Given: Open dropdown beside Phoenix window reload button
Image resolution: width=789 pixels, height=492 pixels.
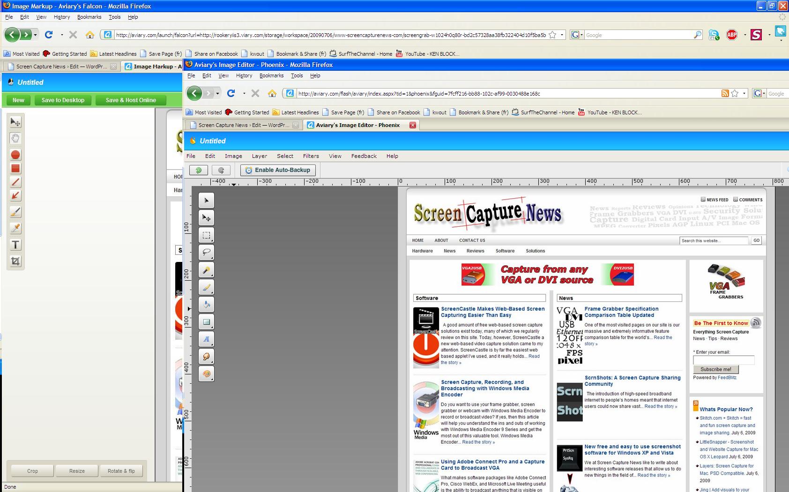Looking at the screenshot, I should click(x=244, y=93).
